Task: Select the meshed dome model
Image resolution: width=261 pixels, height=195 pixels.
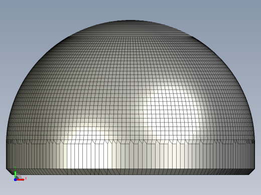Action: click(130, 97)
